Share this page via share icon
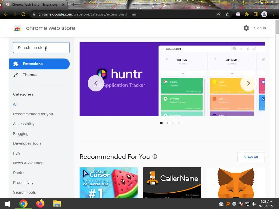The width and height of the screenshot is (279, 209). click(x=219, y=14)
